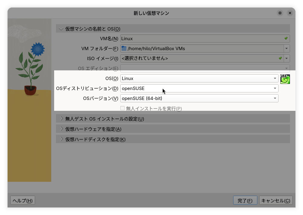Close the new virtual machine dialog
Image resolution: width=303 pixels, height=215 pixels.
[290, 13]
